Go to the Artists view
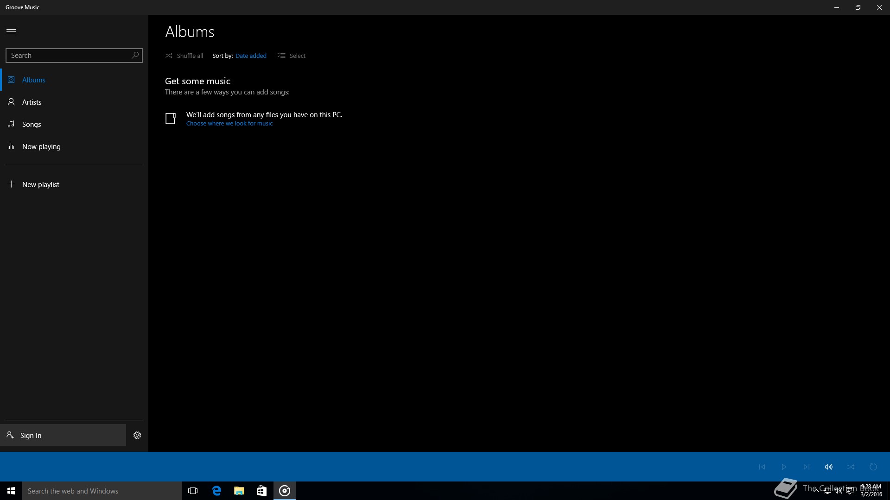The image size is (890, 500). pos(32,102)
